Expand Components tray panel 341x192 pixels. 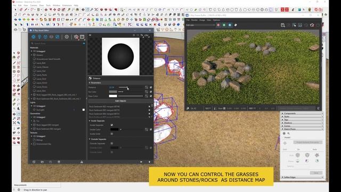coord(302,114)
